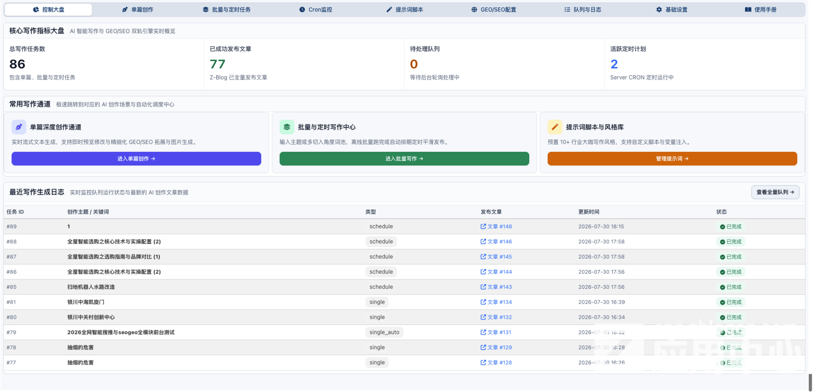The width and height of the screenshot is (813, 392).
Task: Open 查看全量队列 button
Action: (x=775, y=192)
